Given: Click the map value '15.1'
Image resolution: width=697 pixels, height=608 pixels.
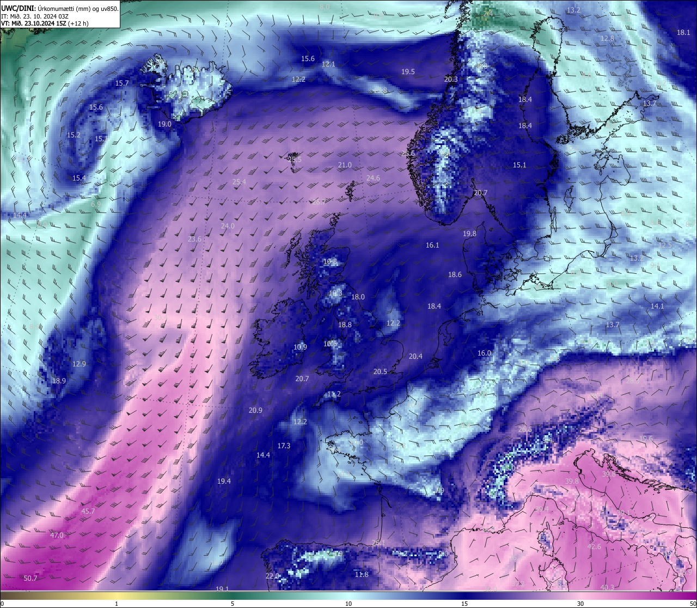Looking at the screenshot, I should click(x=519, y=165).
